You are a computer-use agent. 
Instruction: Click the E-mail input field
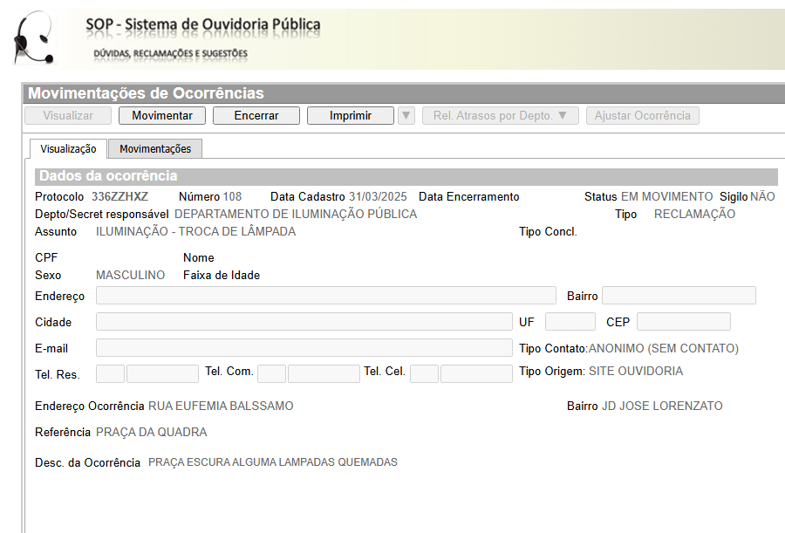point(304,348)
